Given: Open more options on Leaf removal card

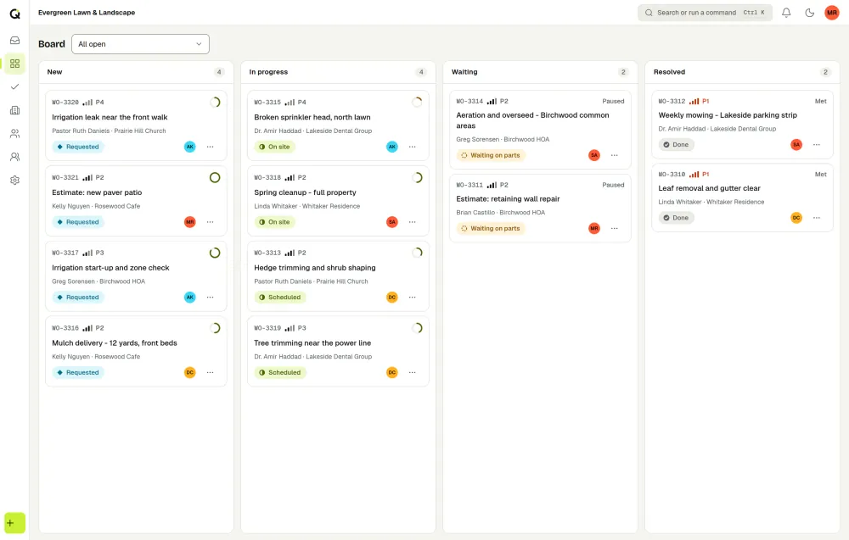Looking at the screenshot, I should point(817,217).
